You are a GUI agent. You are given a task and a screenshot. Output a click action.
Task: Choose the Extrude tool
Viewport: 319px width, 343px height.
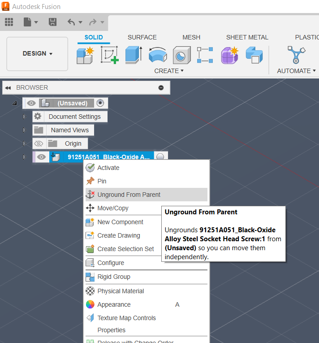coord(134,55)
